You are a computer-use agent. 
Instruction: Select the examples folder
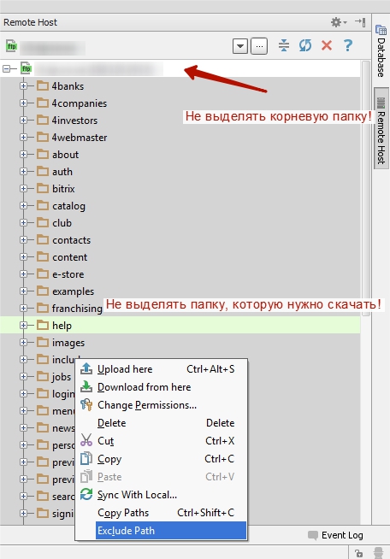[x=74, y=291]
